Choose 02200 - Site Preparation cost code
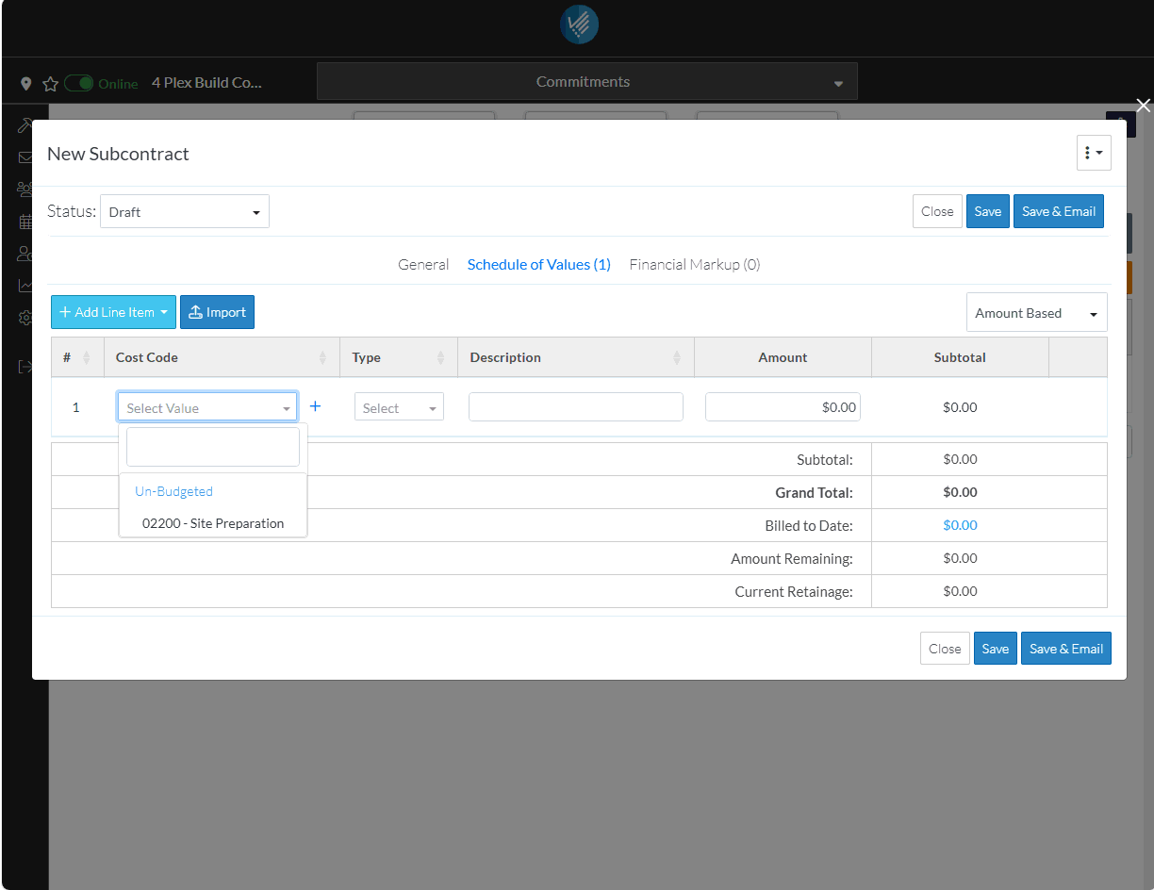Viewport: 1154px width, 890px height. pos(213,523)
